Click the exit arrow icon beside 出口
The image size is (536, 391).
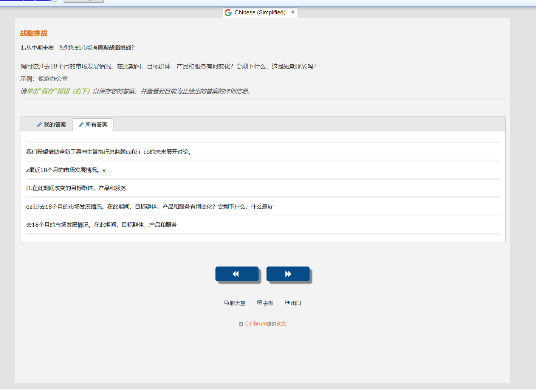[x=288, y=303]
